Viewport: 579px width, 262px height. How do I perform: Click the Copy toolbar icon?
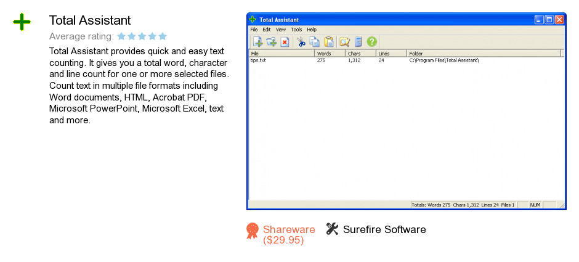[315, 42]
